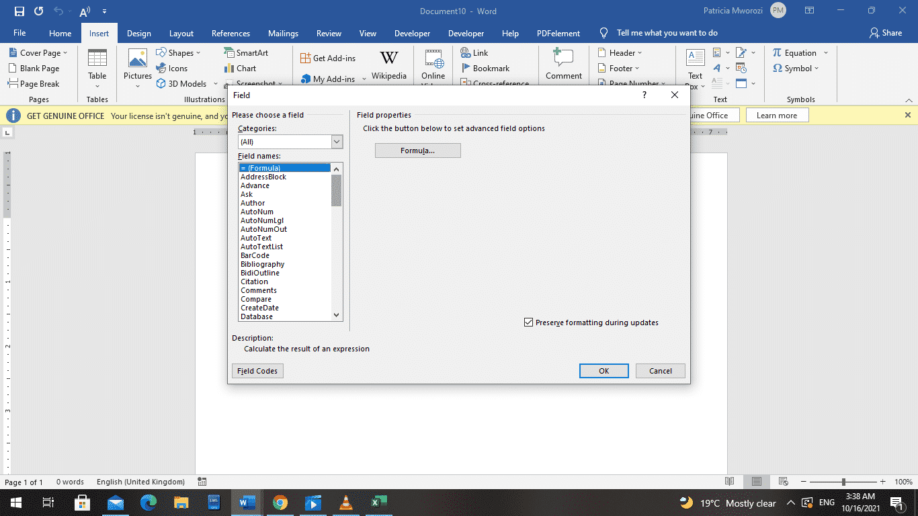Switch to Read Mode view in status bar
The height and width of the screenshot is (516, 918).
pyautogui.click(x=730, y=482)
